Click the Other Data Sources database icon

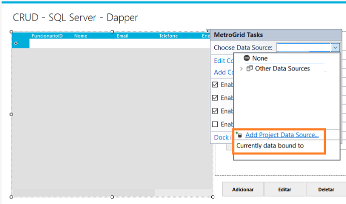(x=249, y=68)
